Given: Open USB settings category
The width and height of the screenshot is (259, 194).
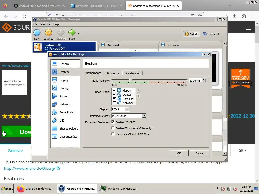Looking at the screenshot, I should pyautogui.click(x=65, y=120).
